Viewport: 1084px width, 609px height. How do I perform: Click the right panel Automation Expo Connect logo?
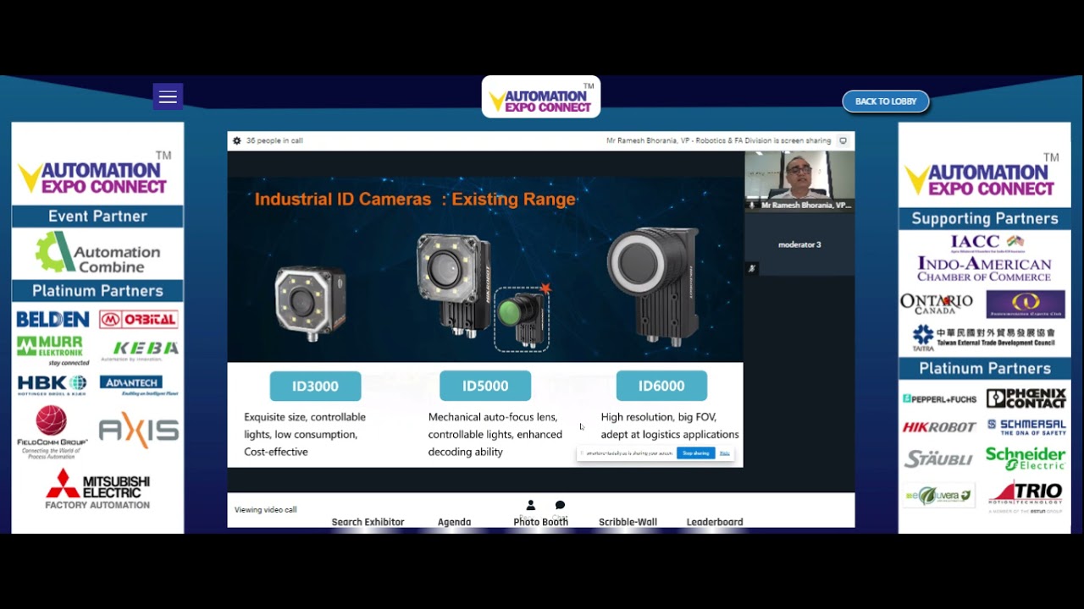pos(982,175)
